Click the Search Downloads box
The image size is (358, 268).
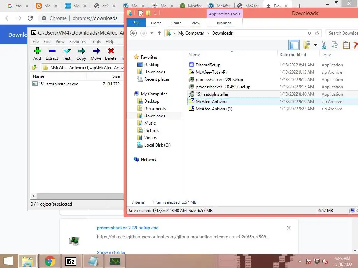342,33
